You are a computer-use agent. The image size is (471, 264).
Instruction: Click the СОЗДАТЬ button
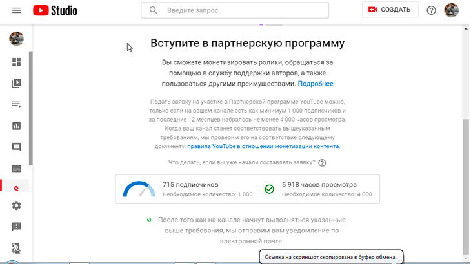[x=390, y=10]
